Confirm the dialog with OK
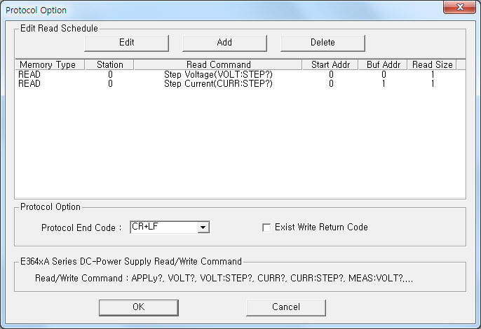Screen dimensions: 481x329 [138, 307]
